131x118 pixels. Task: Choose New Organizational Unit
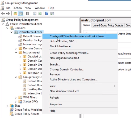pyautogui.click(x=80, y=58)
